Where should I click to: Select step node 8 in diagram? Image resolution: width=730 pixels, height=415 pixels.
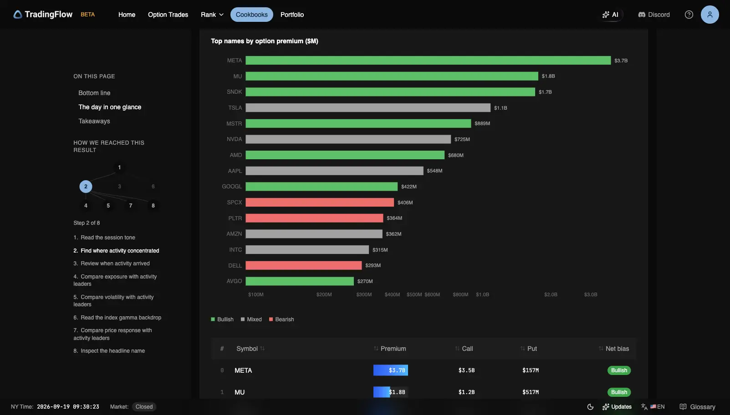pyautogui.click(x=153, y=206)
